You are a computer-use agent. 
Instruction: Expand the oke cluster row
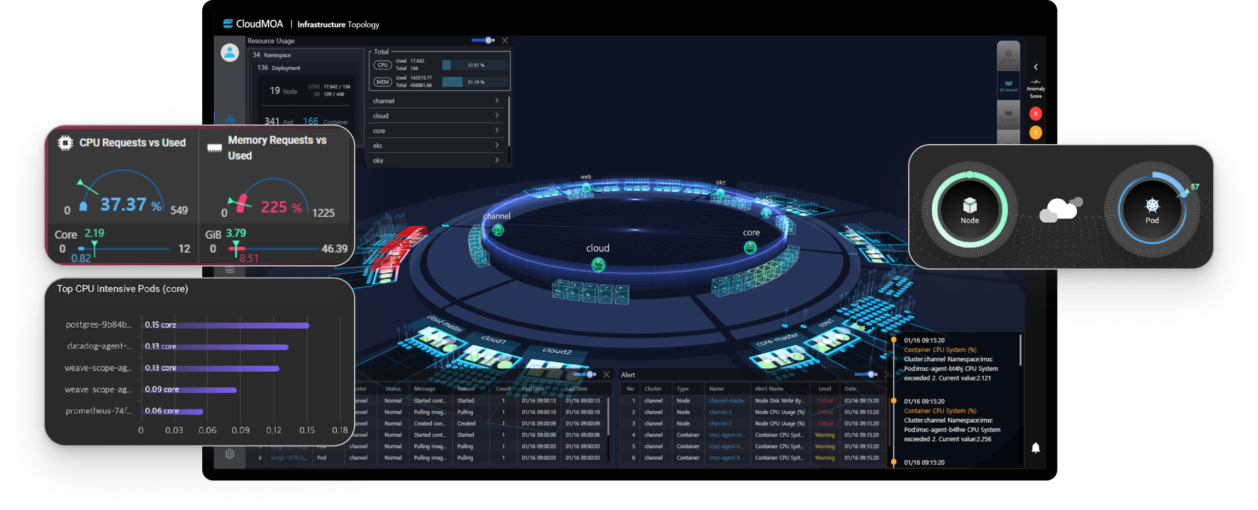point(436,161)
